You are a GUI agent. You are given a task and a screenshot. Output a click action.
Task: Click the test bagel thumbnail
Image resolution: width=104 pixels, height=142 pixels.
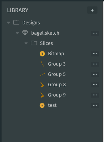coord(42,105)
